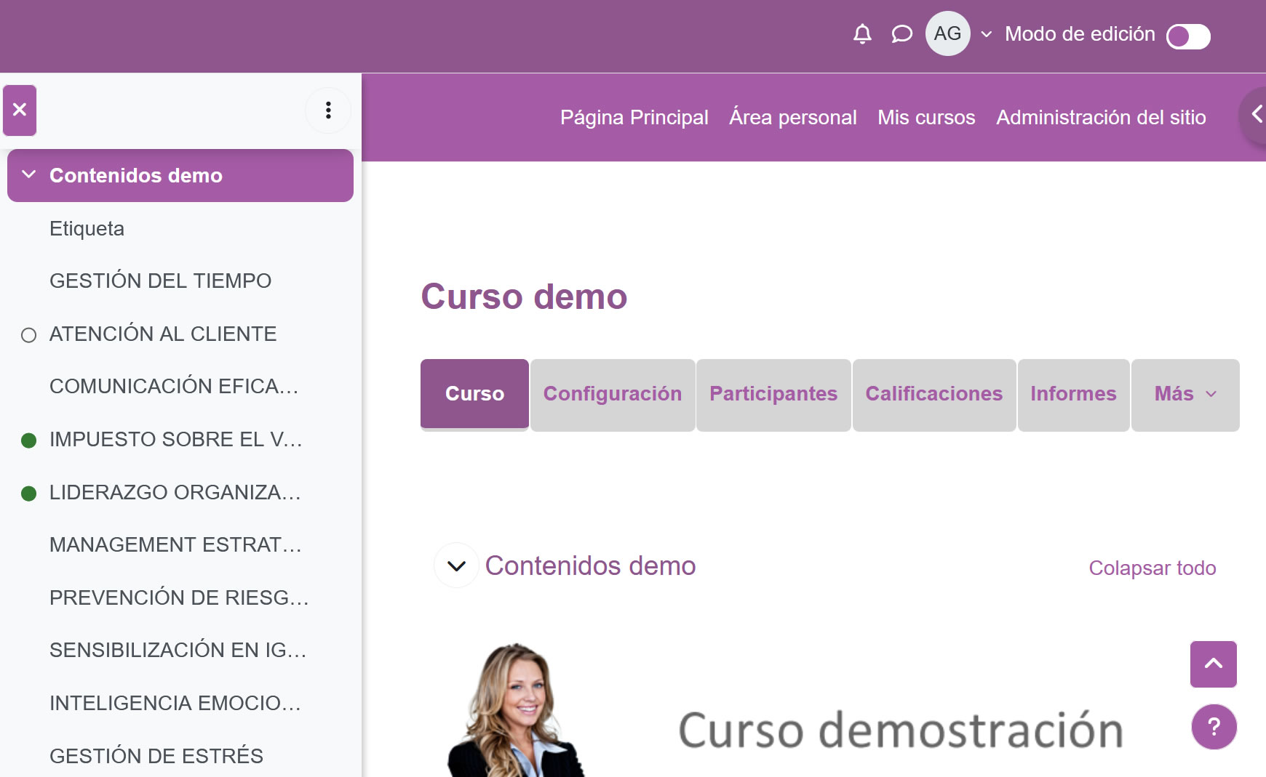Close the course index drawer

click(20, 110)
